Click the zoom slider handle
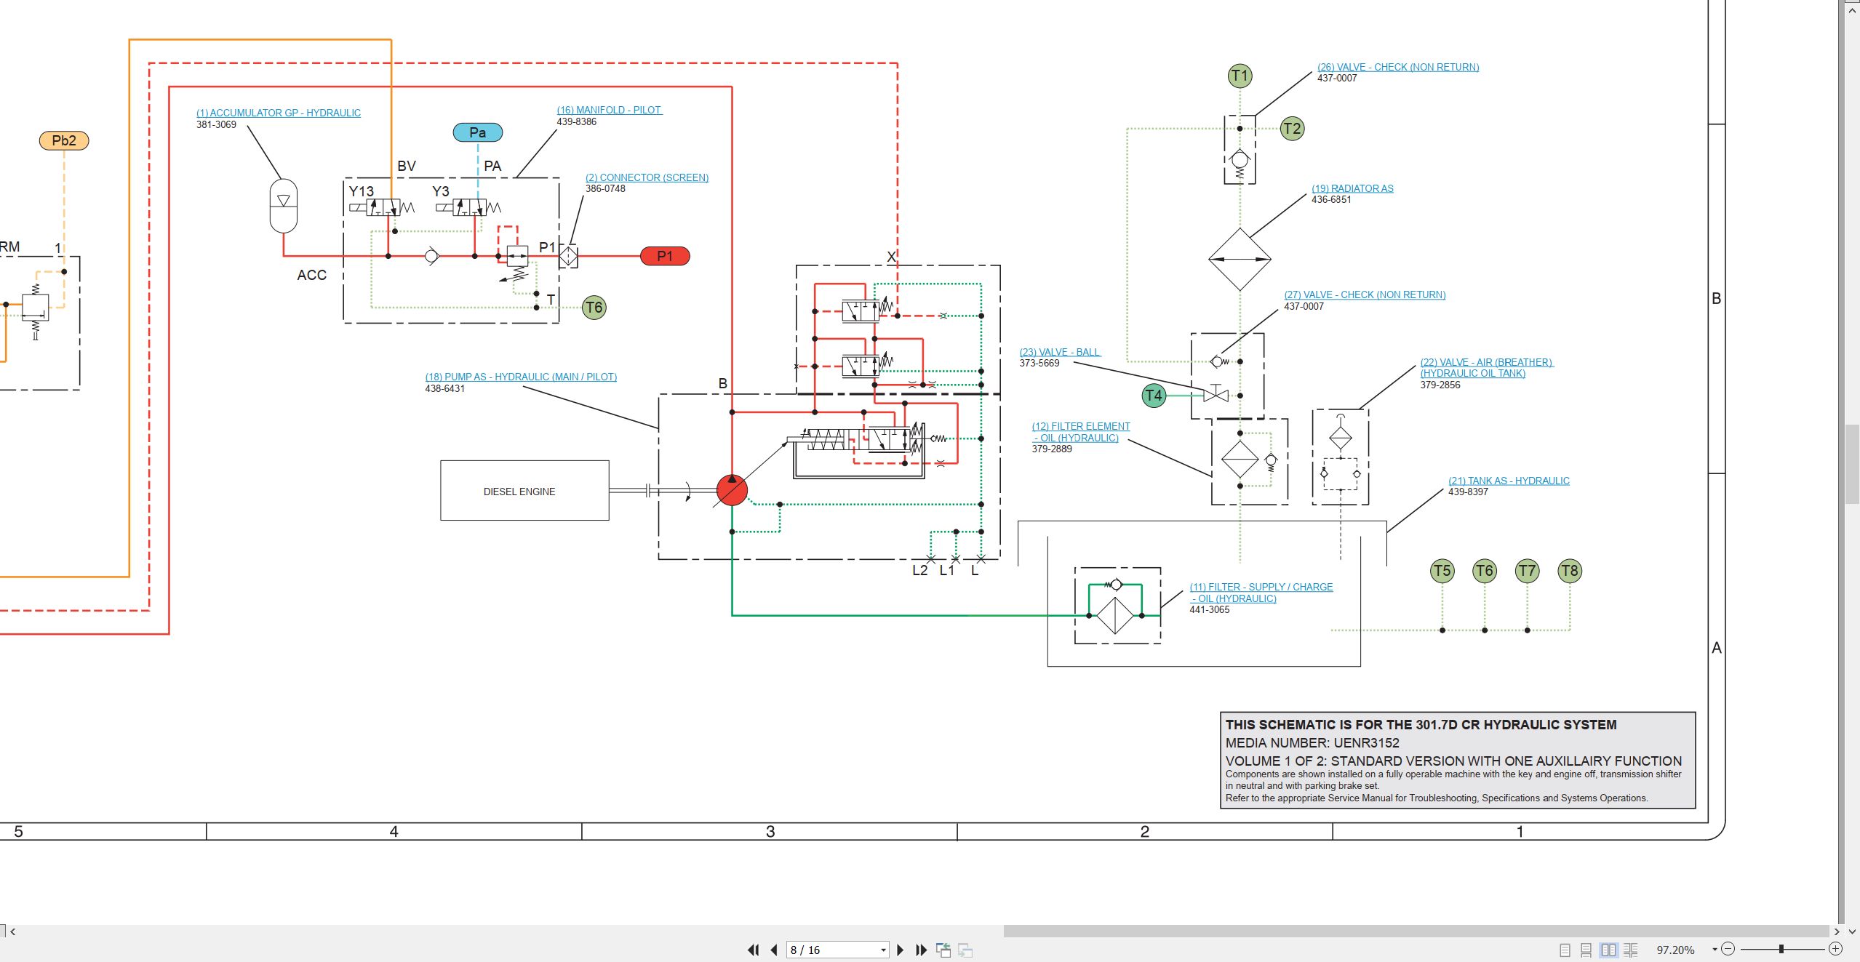 (x=1781, y=949)
